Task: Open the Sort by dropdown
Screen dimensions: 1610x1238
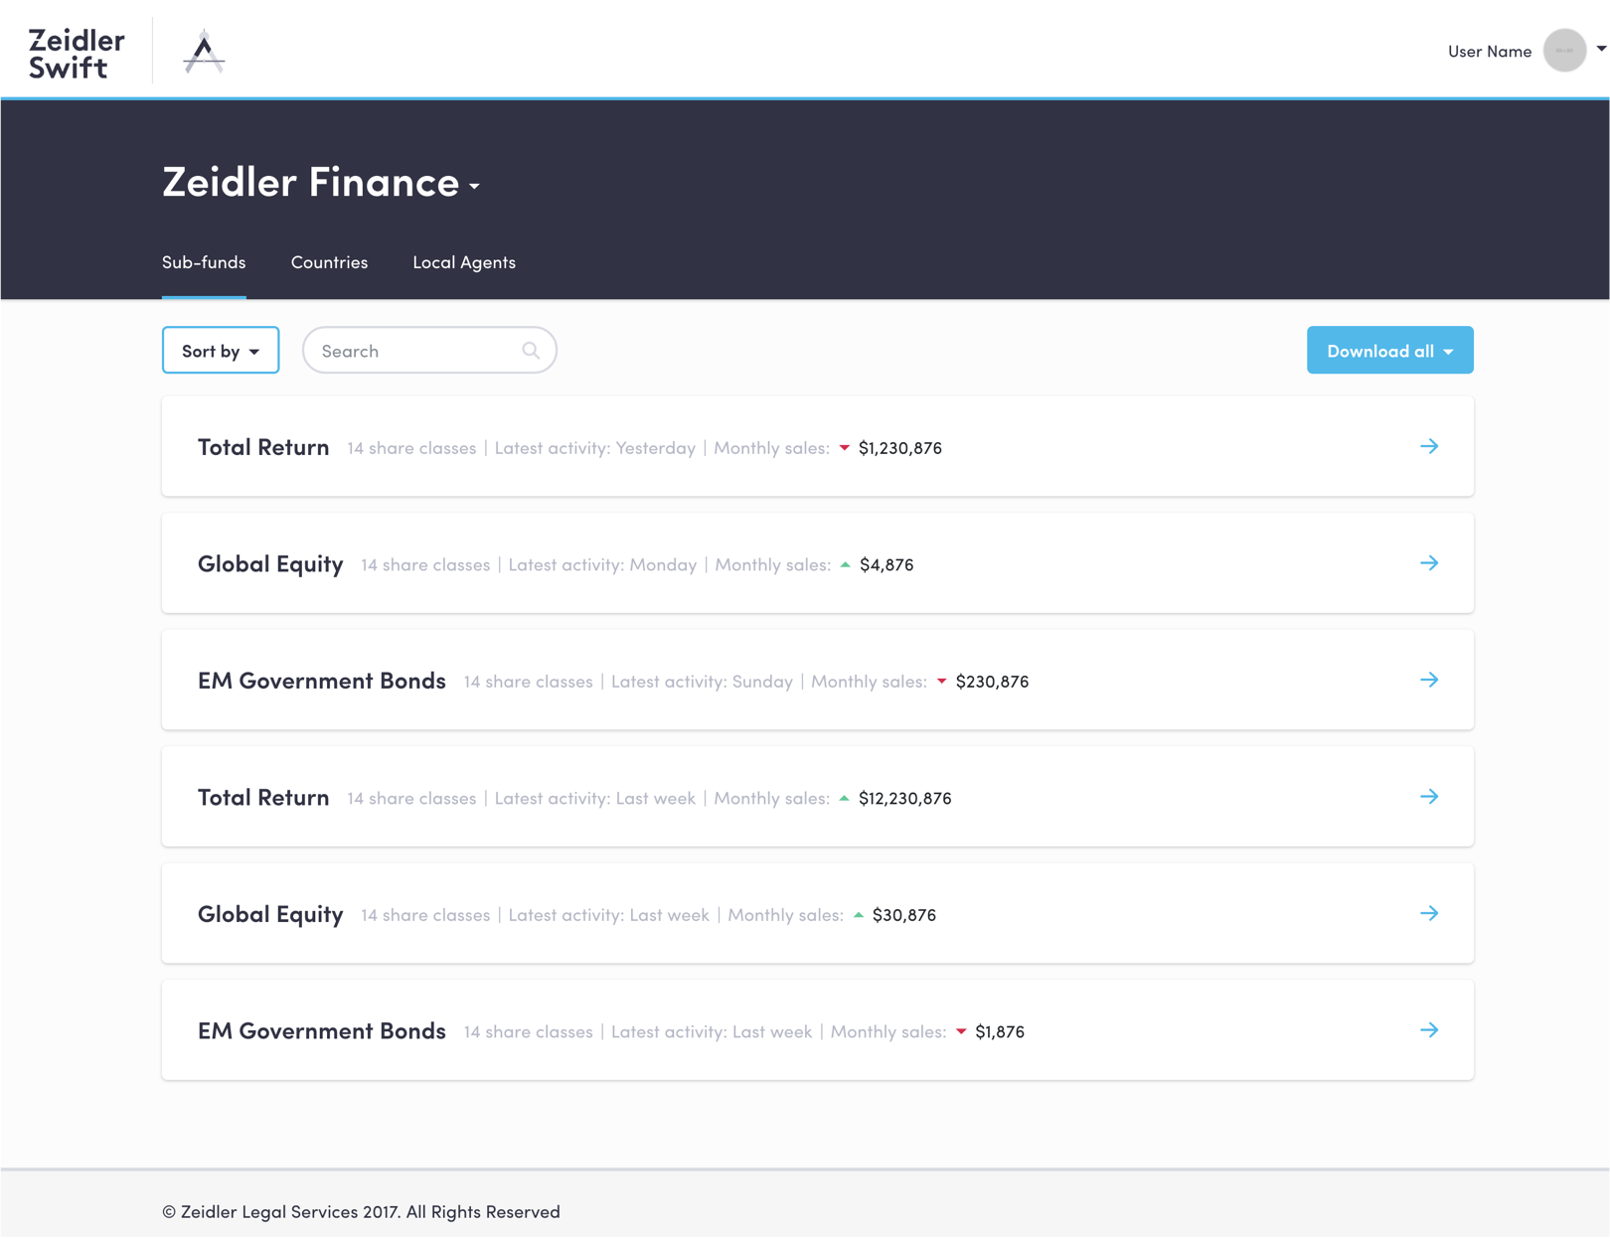Action: click(221, 351)
